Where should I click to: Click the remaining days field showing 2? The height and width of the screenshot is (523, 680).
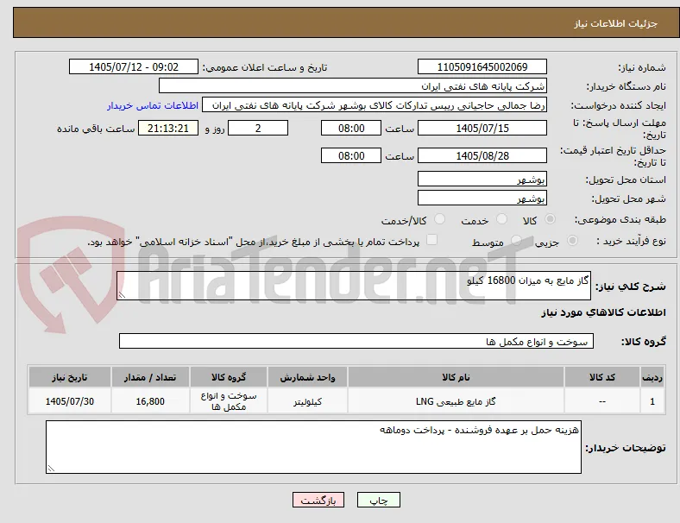point(258,129)
